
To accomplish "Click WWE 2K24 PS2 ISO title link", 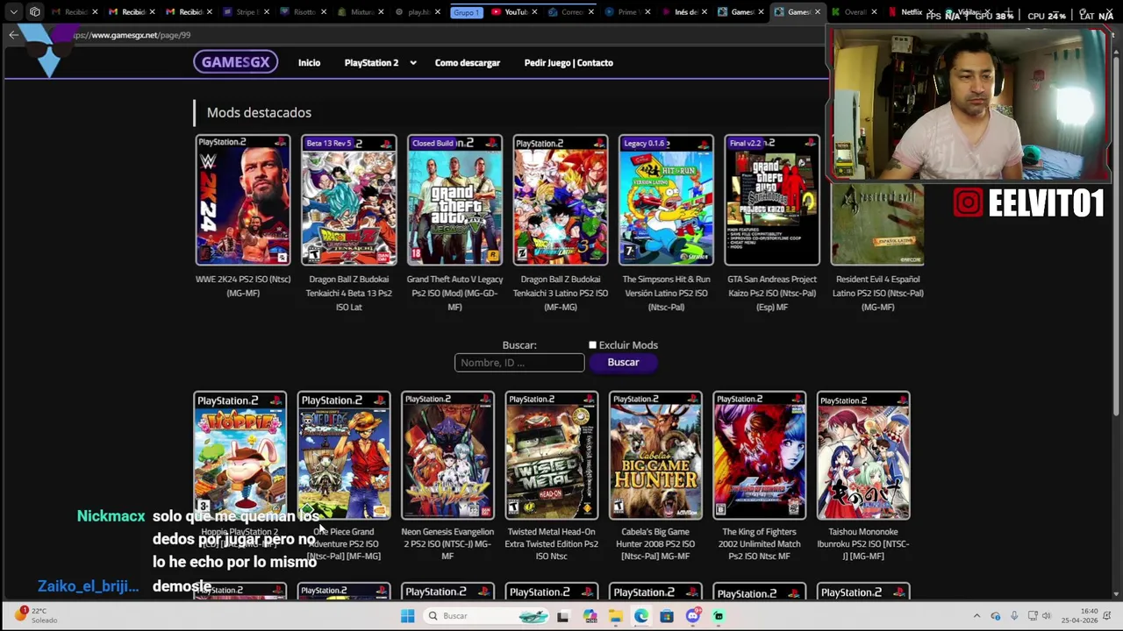I will [243, 286].
